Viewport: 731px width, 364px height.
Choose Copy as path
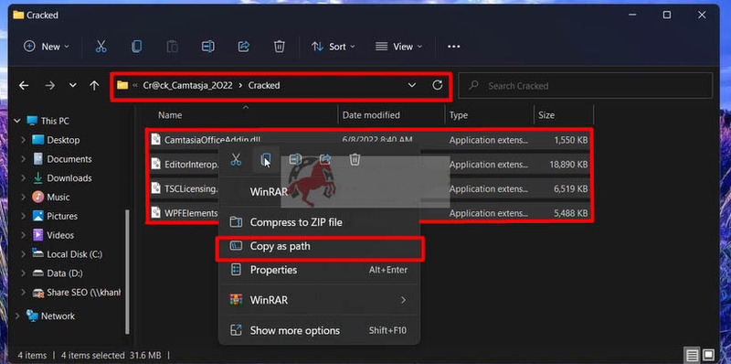(x=319, y=246)
